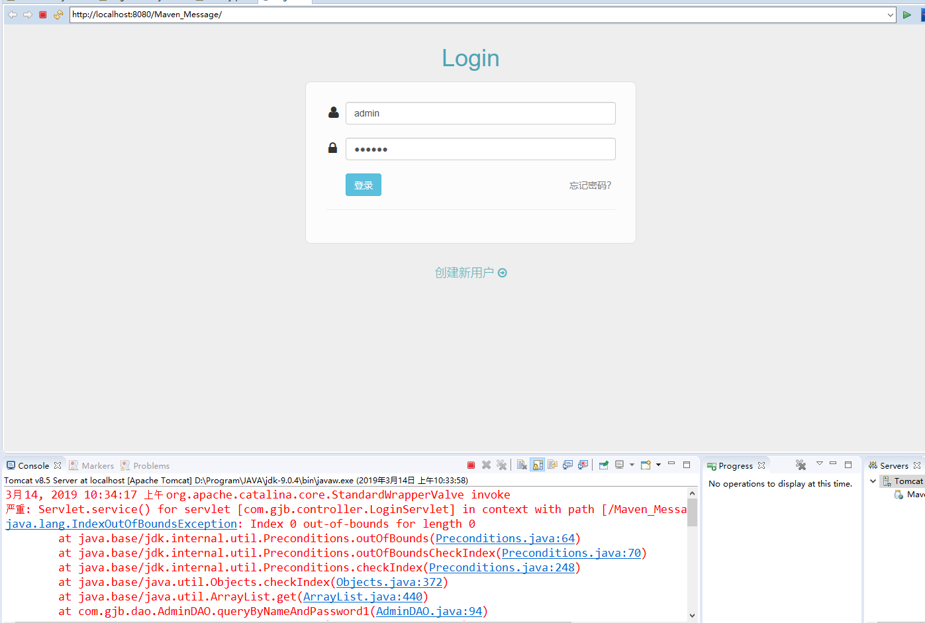Go back in the internal browser

click(x=13, y=15)
